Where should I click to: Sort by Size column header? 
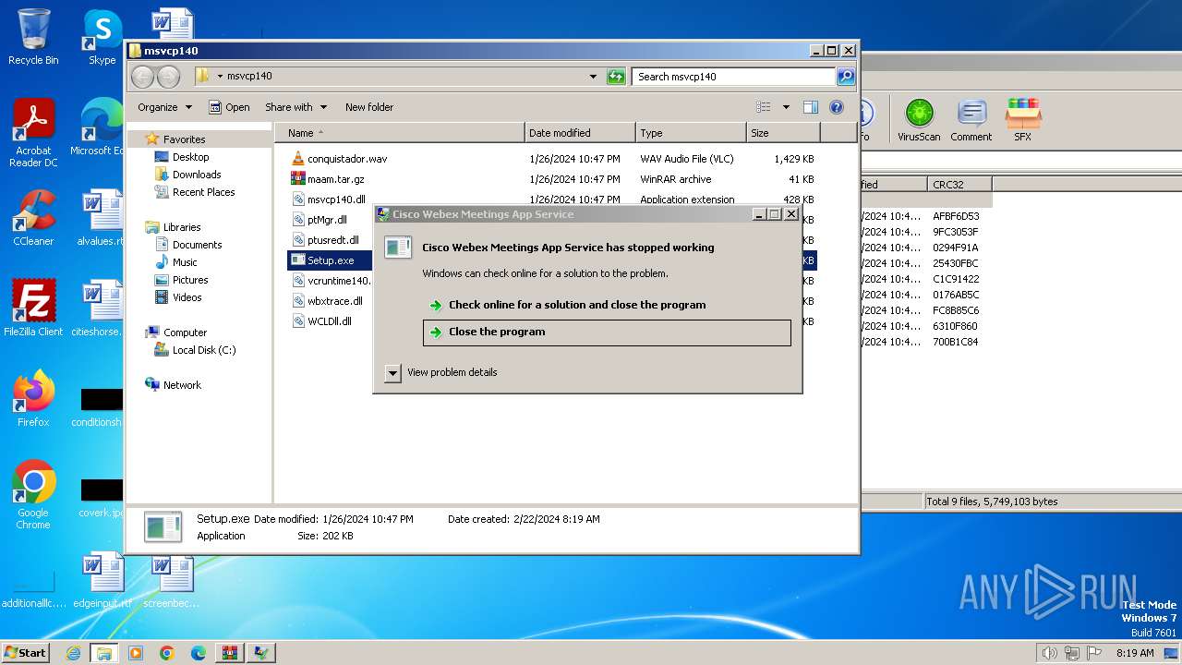[x=783, y=133]
